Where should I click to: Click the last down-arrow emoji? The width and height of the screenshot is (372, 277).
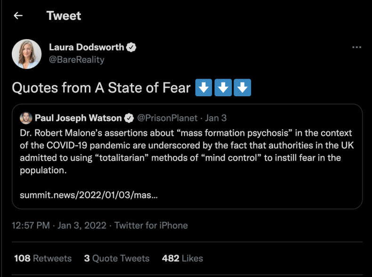242,88
